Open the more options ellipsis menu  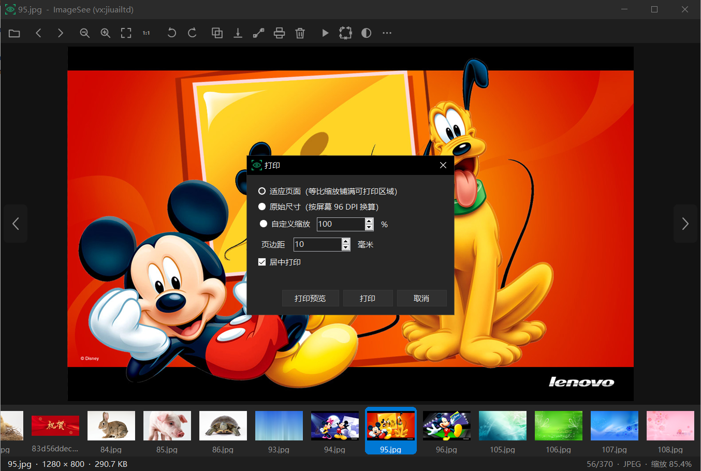point(387,33)
